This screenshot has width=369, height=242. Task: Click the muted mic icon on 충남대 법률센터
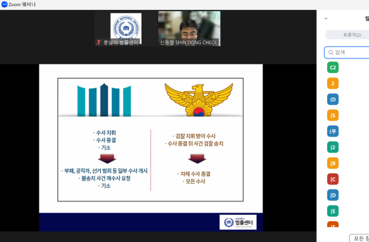(98, 42)
